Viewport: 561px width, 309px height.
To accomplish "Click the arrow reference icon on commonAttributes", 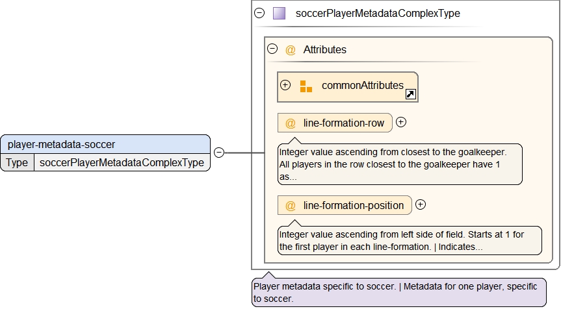I will 410,95.
